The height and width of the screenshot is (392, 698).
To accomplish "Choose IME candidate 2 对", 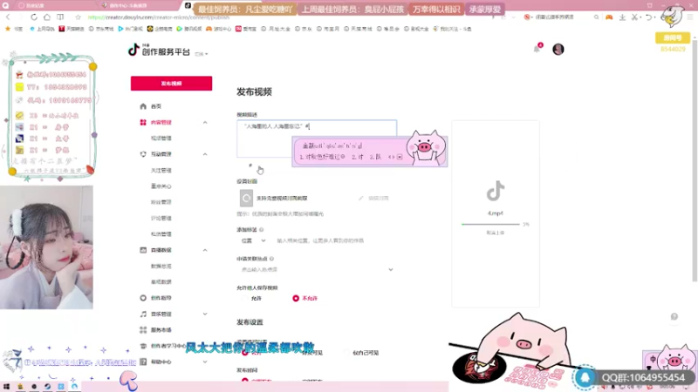I will coord(358,157).
